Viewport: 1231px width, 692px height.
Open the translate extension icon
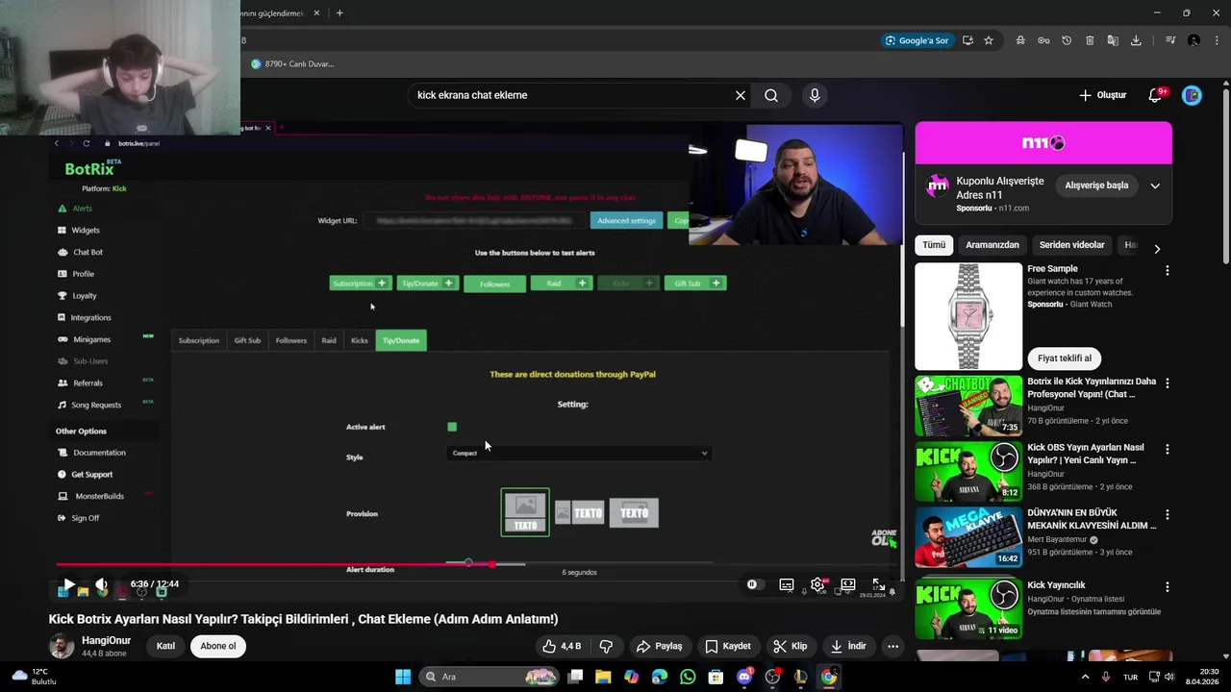pyautogui.click(x=1113, y=40)
